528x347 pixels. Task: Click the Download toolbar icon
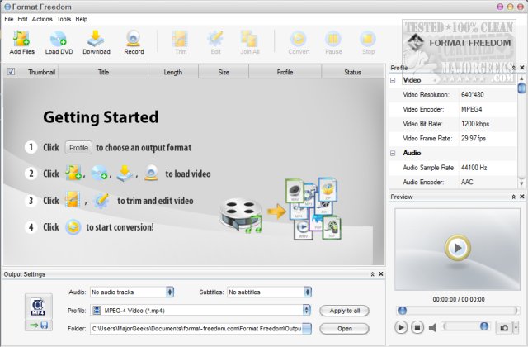[x=96, y=39]
